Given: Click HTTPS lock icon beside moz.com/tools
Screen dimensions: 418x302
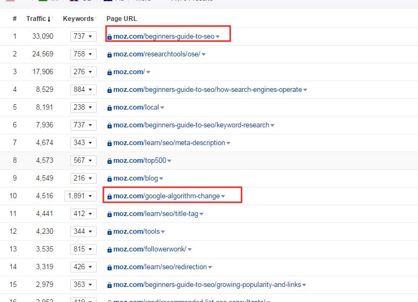Looking at the screenshot, I should pos(109,232).
